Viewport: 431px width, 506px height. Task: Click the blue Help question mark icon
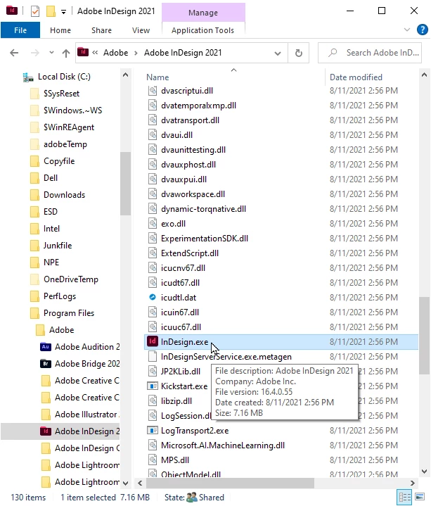coord(422,30)
